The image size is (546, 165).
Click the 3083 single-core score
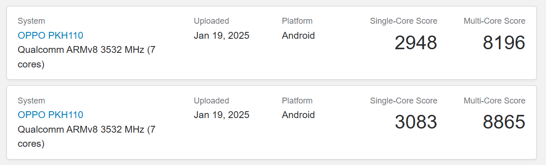click(x=416, y=122)
